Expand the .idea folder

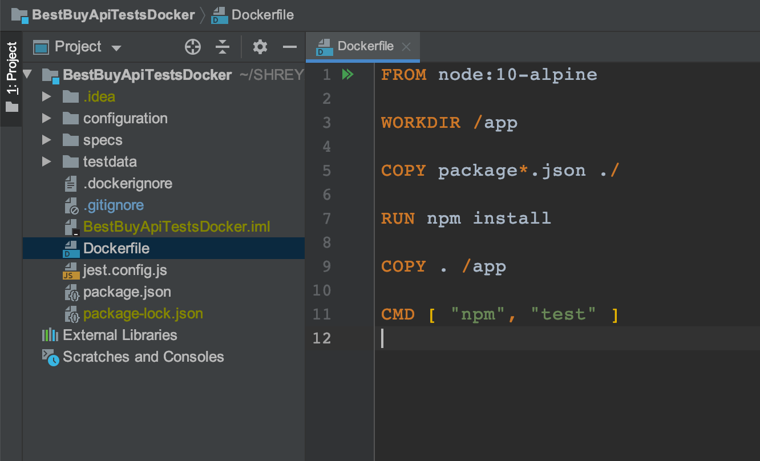coord(47,97)
